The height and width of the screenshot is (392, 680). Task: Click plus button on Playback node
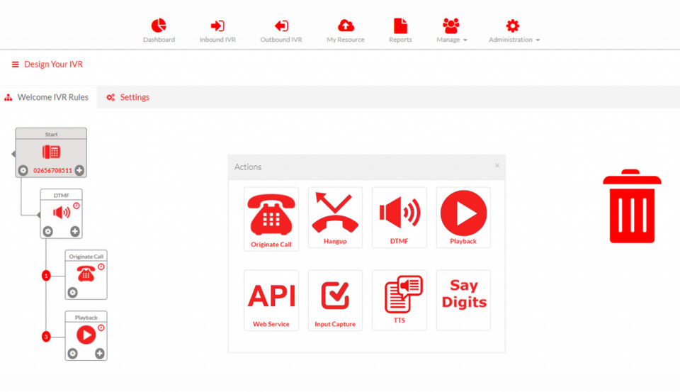[100, 353]
